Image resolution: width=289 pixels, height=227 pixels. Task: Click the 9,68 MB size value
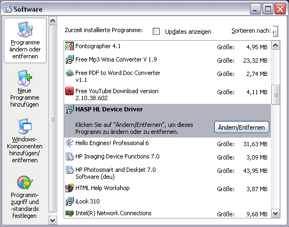257,214
